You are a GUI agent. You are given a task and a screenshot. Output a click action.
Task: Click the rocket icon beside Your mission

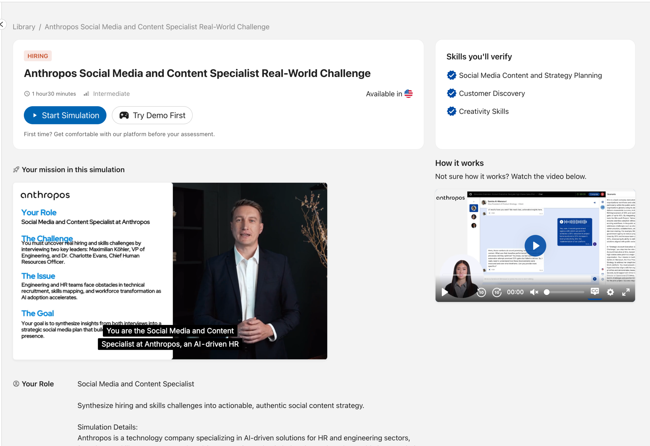click(x=16, y=170)
